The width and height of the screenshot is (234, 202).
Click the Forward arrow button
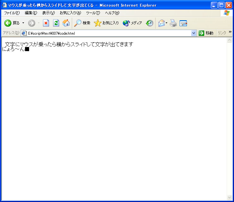32,23
